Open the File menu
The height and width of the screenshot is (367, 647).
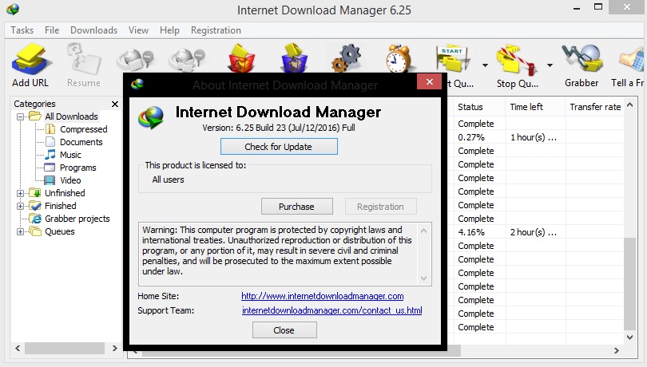(52, 30)
